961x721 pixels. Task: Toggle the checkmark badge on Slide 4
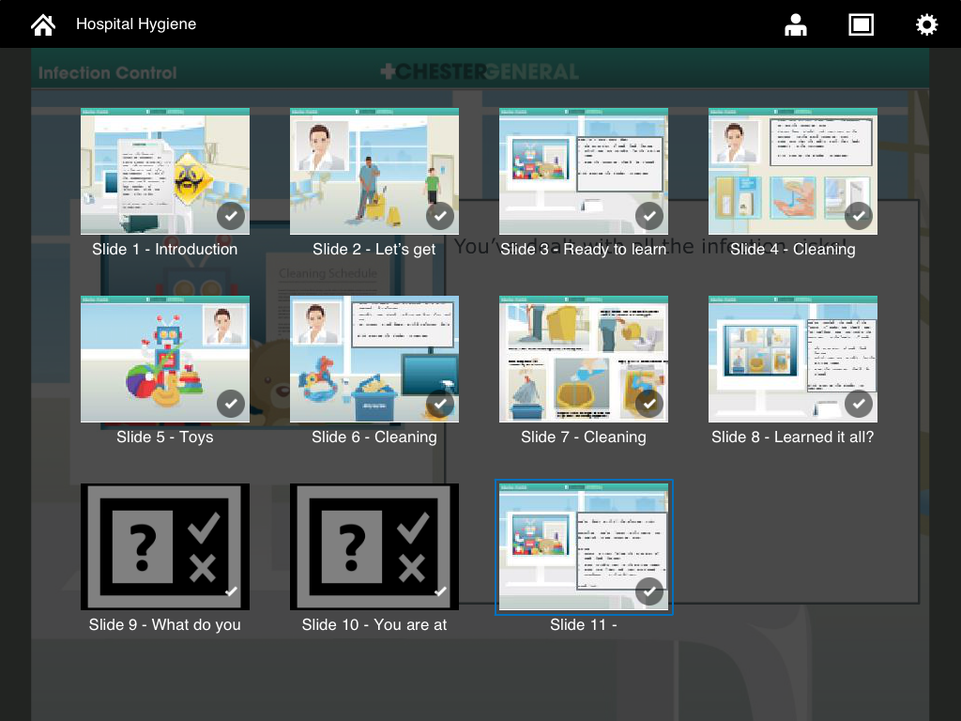click(x=858, y=215)
